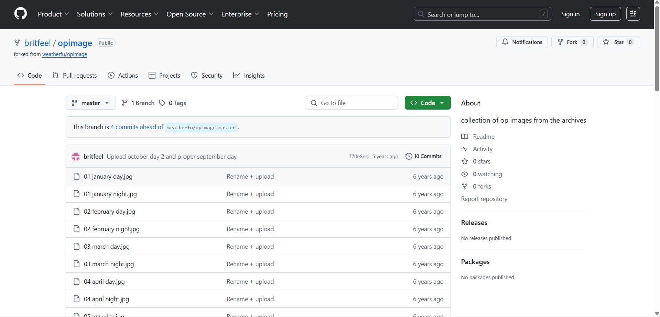
Task: Expand the Solutions menu
Action: (95, 14)
